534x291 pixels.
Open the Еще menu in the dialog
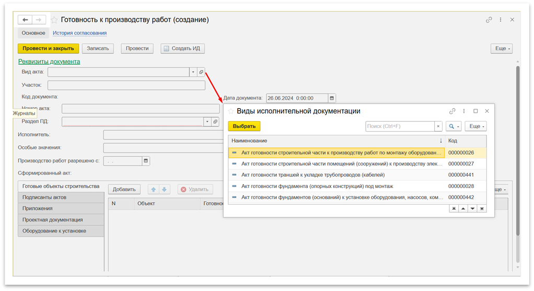pyautogui.click(x=476, y=126)
